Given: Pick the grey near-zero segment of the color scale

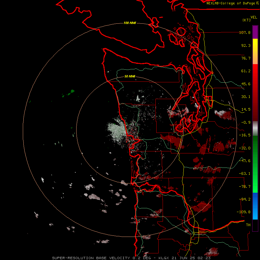Looking at the screenshot, I should [255, 129].
